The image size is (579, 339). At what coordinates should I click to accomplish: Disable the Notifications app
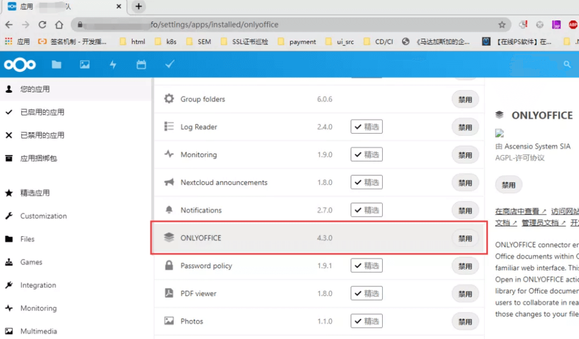point(465,211)
